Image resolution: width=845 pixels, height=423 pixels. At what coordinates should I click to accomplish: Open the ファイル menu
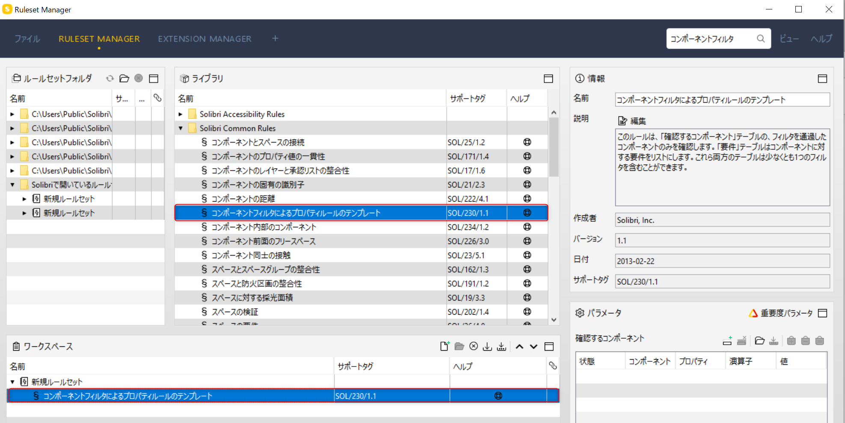[x=27, y=39]
